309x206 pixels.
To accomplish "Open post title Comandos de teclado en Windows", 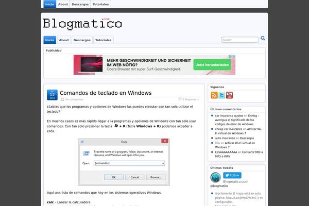I will [106, 93].
